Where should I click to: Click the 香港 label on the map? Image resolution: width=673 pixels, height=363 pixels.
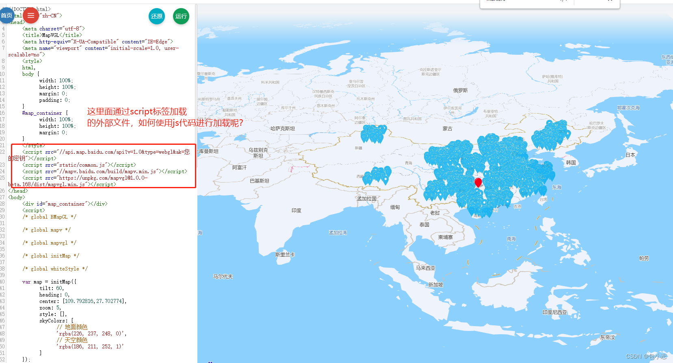(517, 206)
